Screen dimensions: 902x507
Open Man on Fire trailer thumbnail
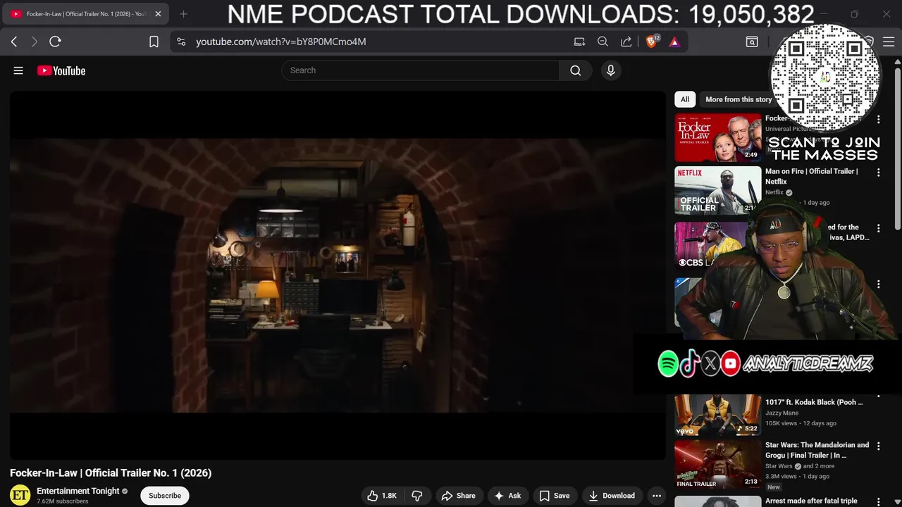pyautogui.click(x=718, y=190)
